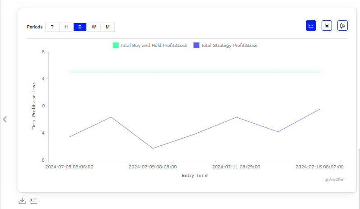Toggle the Total Buy and Hold Profit&Loss series label
The width and height of the screenshot is (360, 209).
click(154, 46)
